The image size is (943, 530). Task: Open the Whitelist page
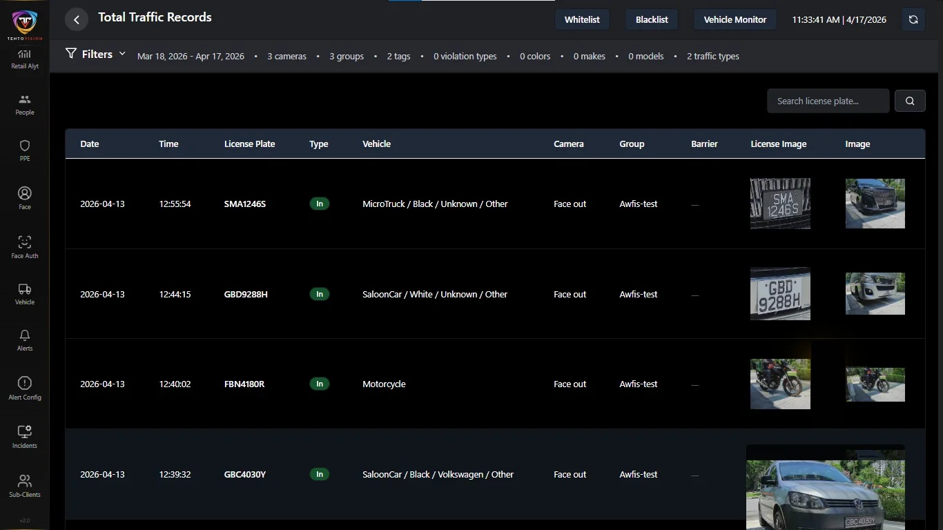point(582,19)
